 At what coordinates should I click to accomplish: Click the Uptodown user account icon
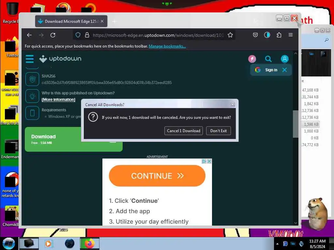click(x=284, y=59)
